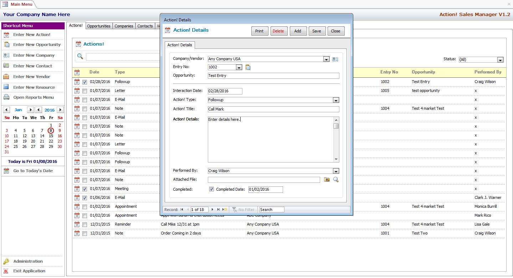Open Enter New Vendor from shortcut menu

(32, 77)
